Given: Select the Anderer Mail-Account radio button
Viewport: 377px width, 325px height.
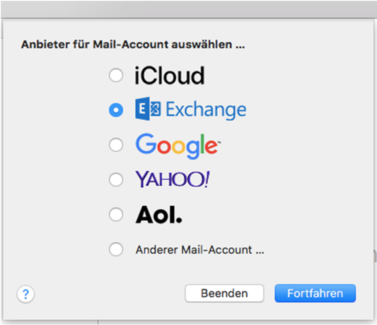Looking at the screenshot, I should coord(116,249).
